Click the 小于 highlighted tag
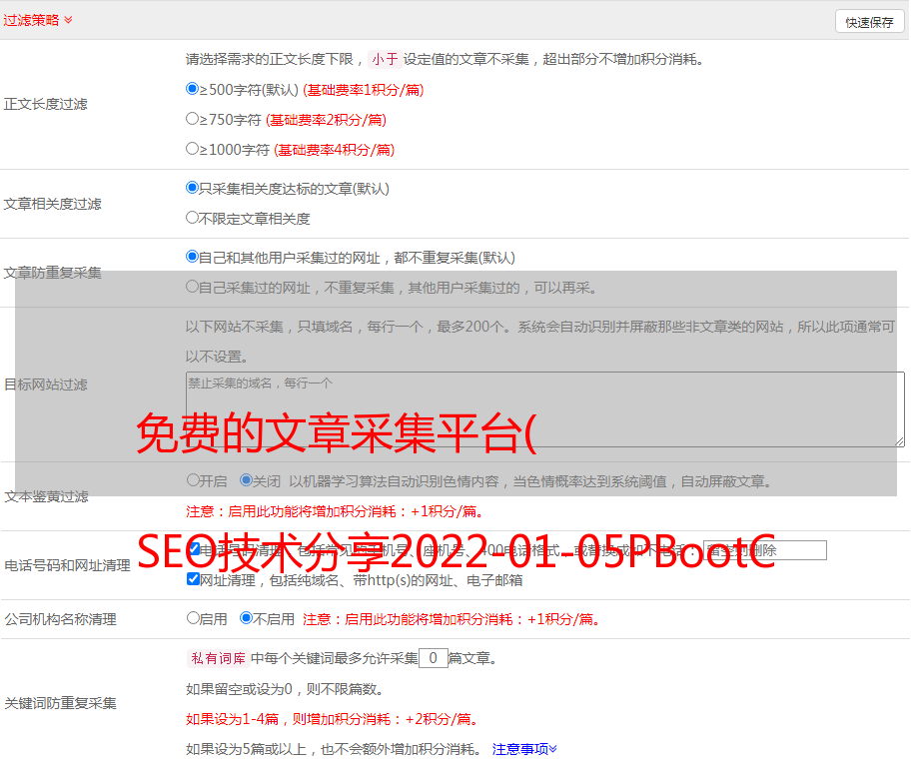The image size is (911, 767). [385, 59]
